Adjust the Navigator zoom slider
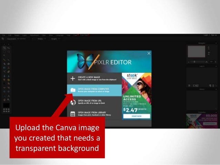Screen dimensions: 220x165 (x=194, y=62)
